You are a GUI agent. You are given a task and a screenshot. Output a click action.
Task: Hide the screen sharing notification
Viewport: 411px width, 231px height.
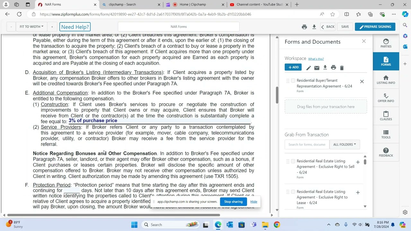coord(254,202)
